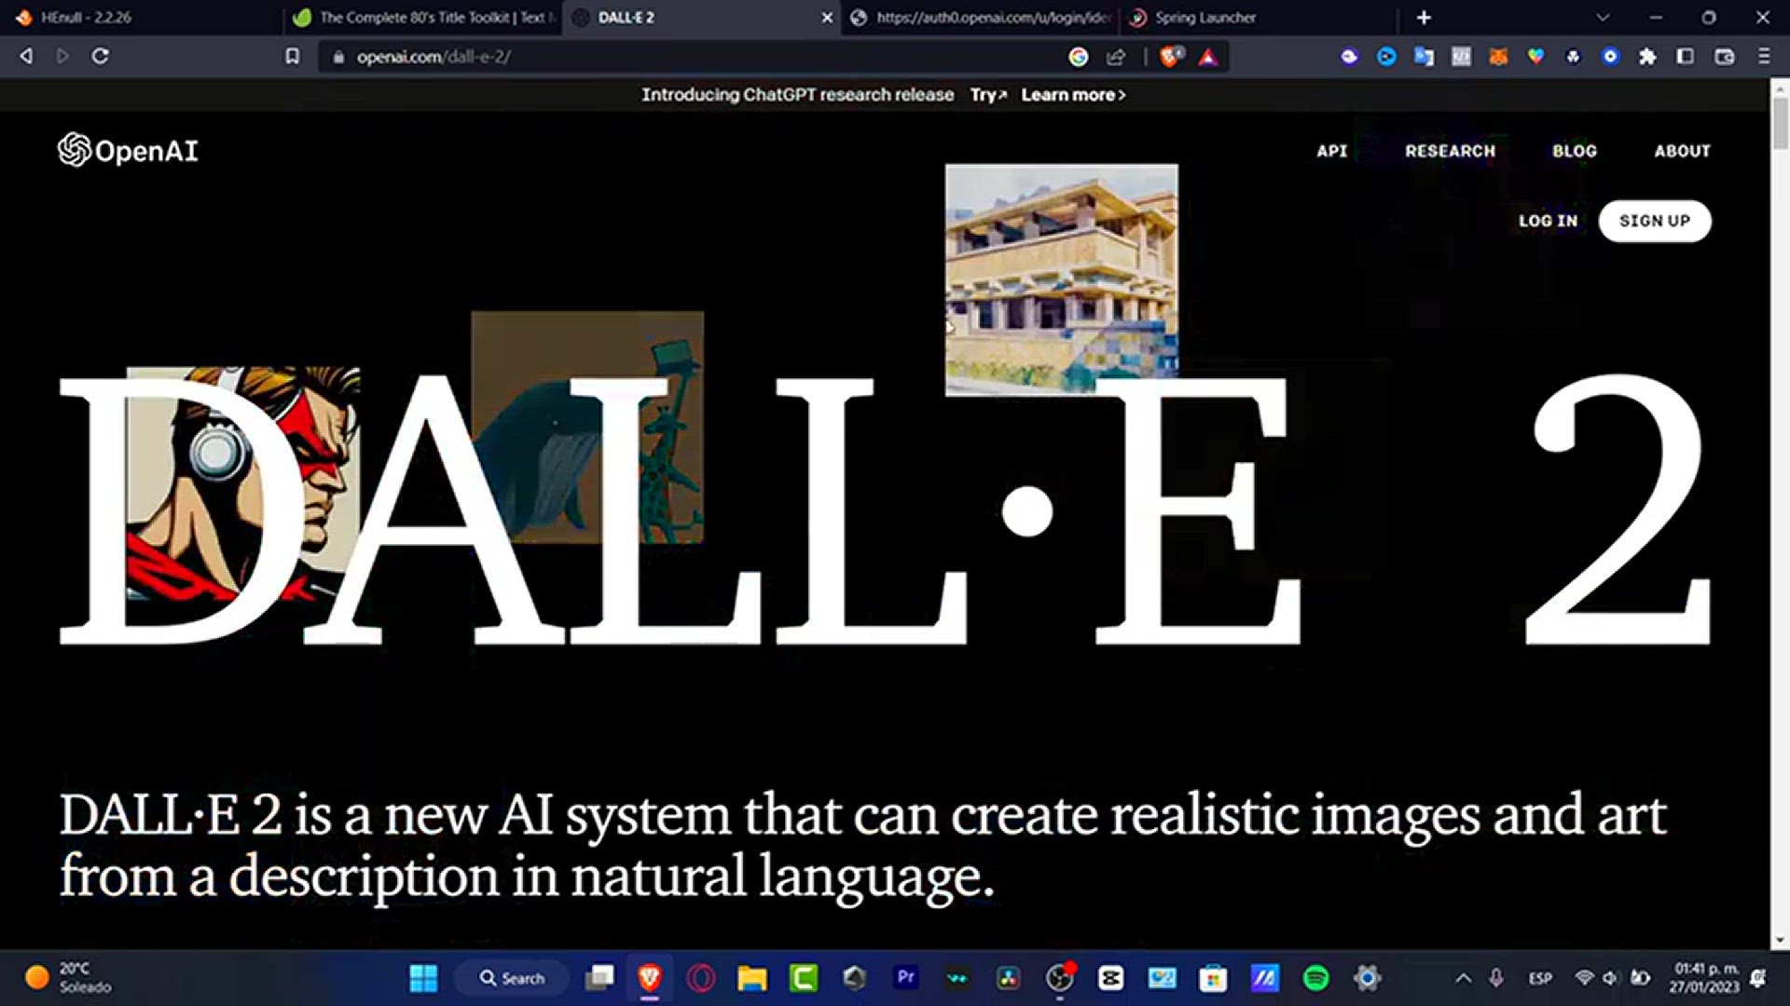The height and width of the screenshot is (1006, 1790).
Task: Switch to the Spring Launcher tab
Action: (1259, 18)
